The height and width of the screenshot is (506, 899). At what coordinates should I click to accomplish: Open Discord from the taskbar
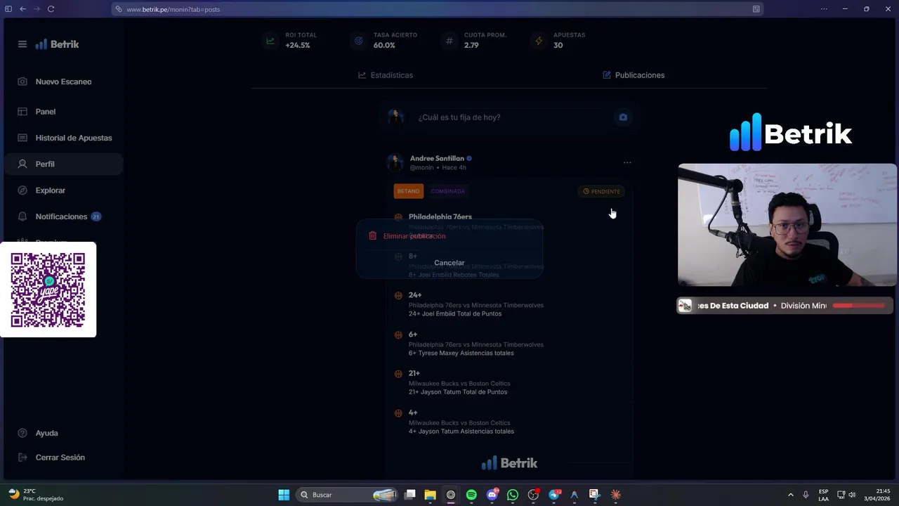pyautogui.click(x=492, y=495)
